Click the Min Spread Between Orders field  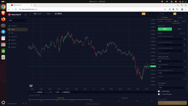[171, 73]
